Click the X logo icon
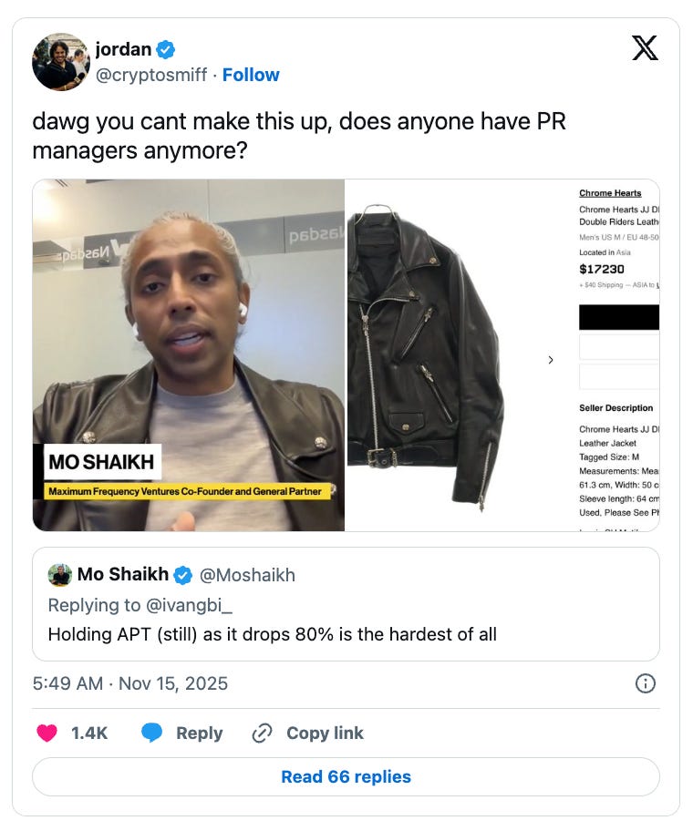Viewport: 693px width, 831px height. tap(645, 48)
